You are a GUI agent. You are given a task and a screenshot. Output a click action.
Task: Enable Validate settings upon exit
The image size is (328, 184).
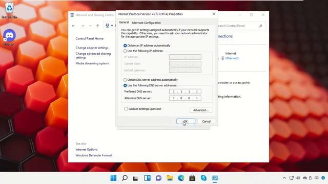click(126, 109)
